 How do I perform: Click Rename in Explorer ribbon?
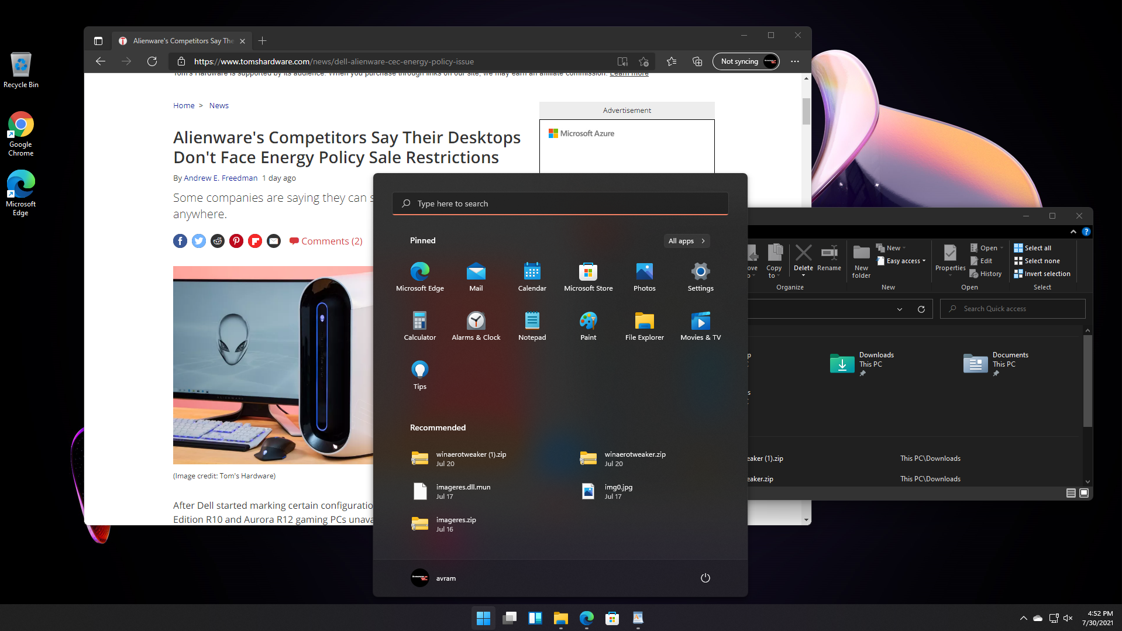[829, 258]
